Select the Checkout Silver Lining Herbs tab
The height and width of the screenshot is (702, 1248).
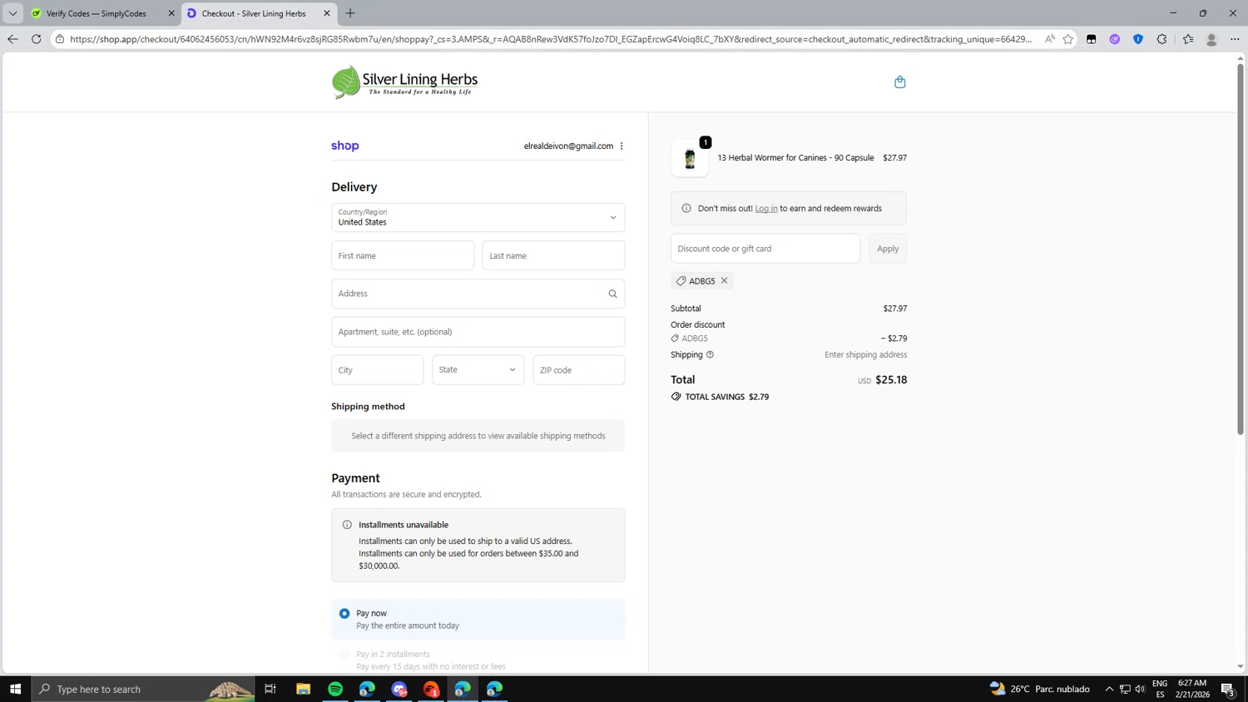pos(254,13)
